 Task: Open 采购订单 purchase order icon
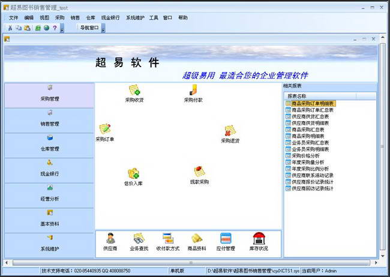tap(105, 133)
